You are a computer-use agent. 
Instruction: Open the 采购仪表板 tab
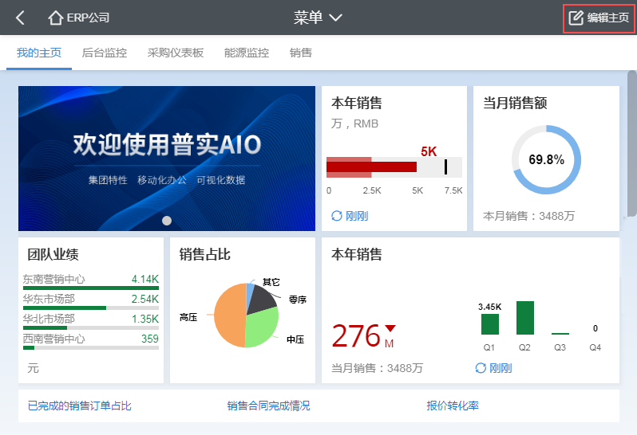(176, 53)
